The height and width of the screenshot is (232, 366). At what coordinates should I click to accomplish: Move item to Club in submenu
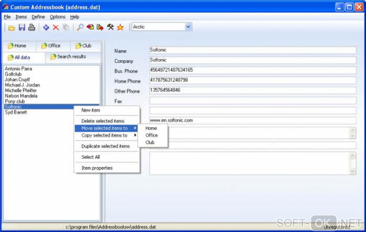(153, 142)
